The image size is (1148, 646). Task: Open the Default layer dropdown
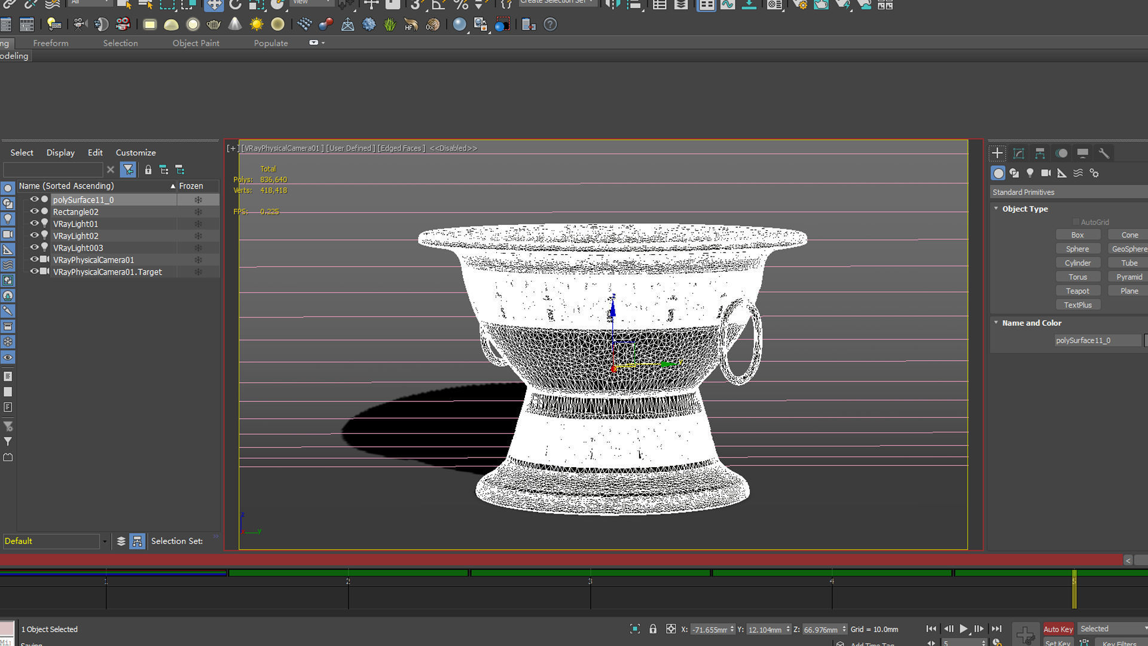[105, 541]
